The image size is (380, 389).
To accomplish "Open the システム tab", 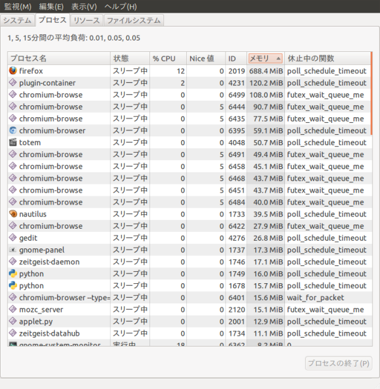I will [16, 20].
